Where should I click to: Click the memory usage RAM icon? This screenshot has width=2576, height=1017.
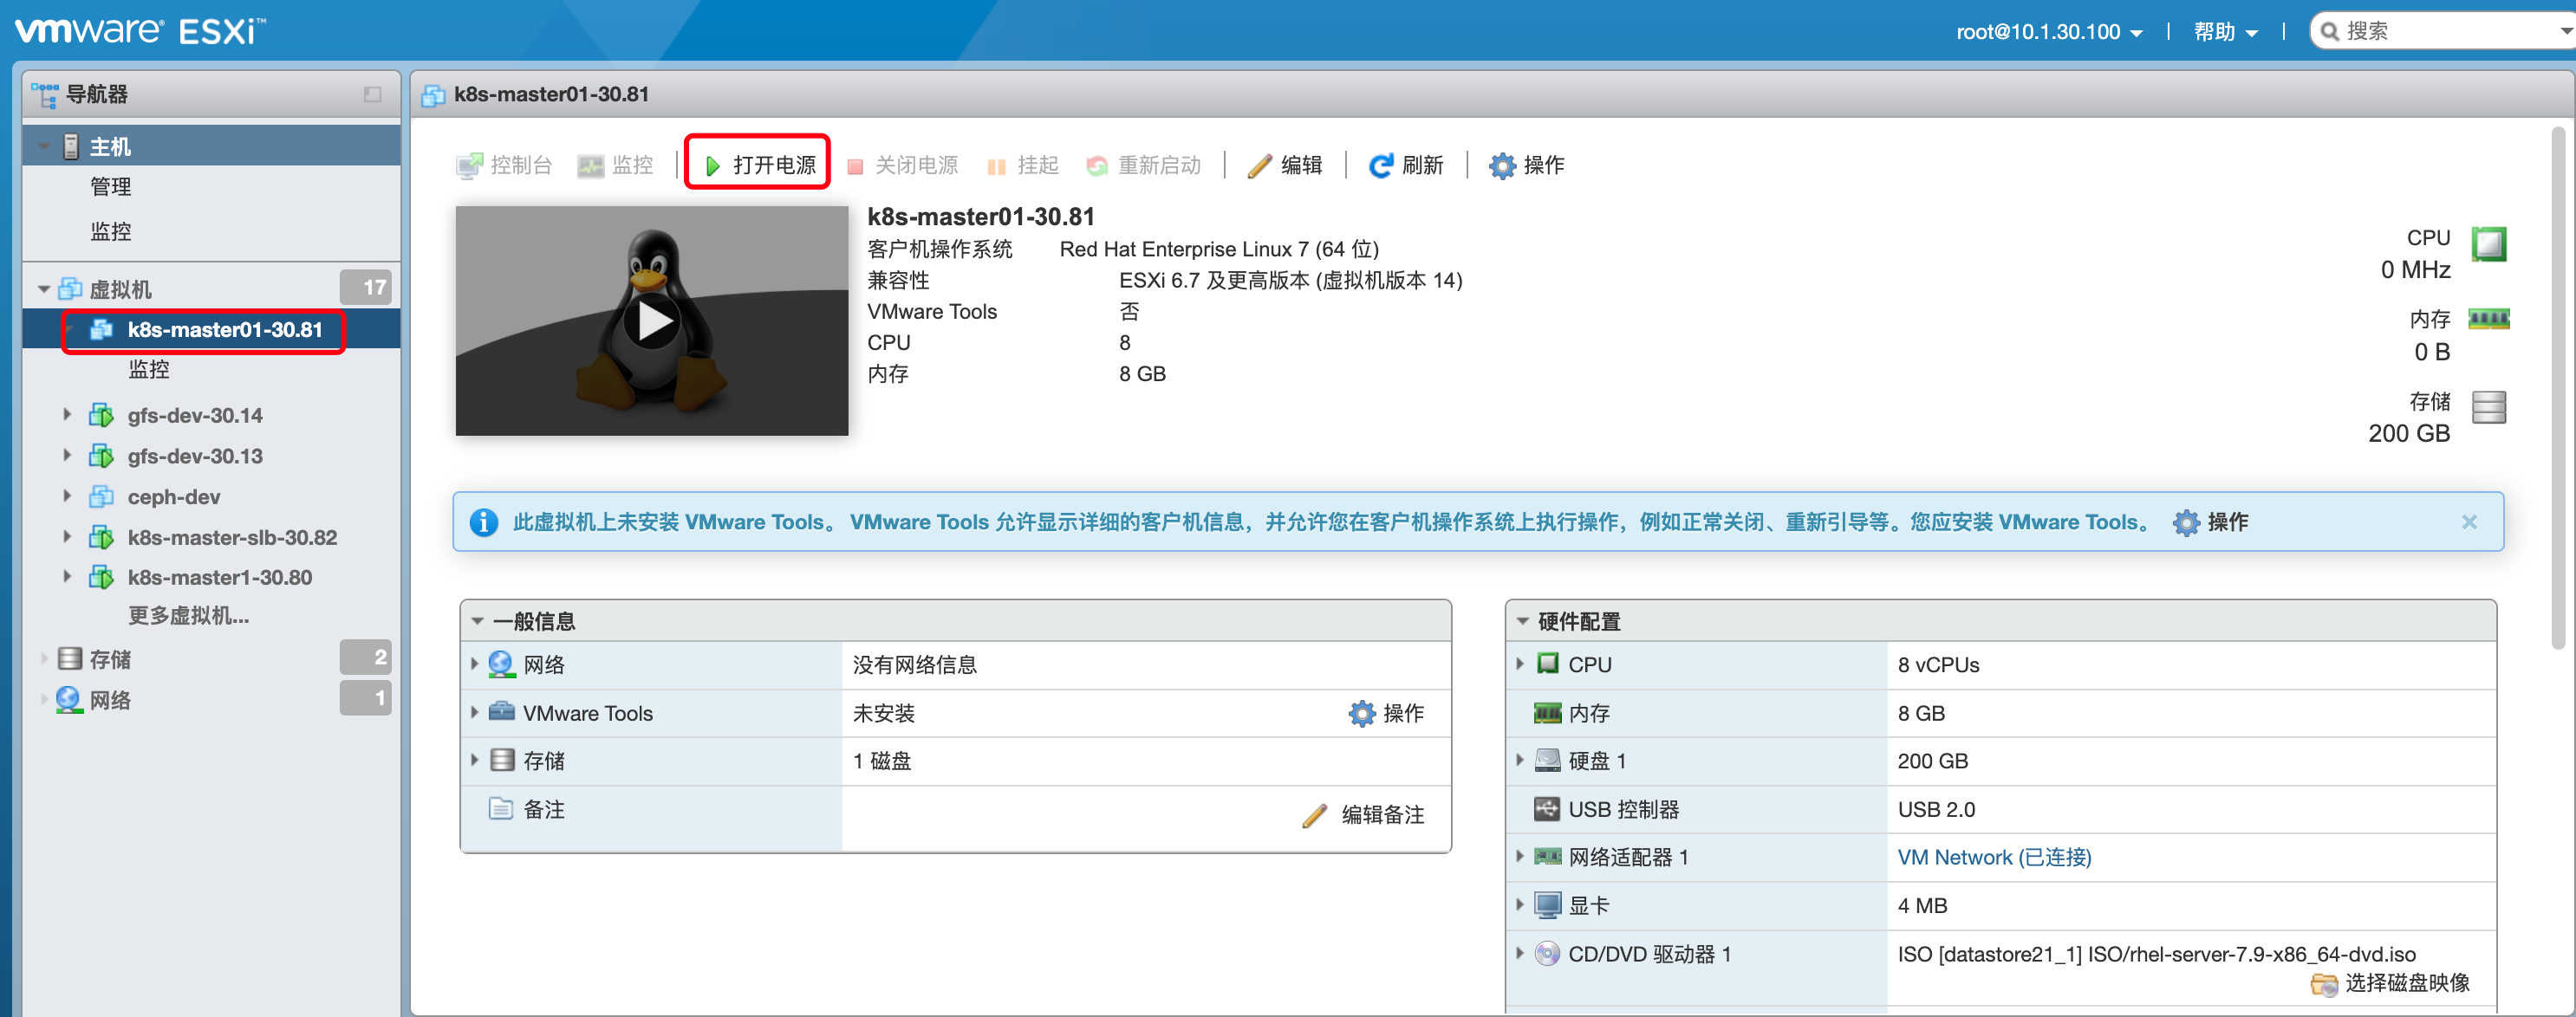(2488, 320)
